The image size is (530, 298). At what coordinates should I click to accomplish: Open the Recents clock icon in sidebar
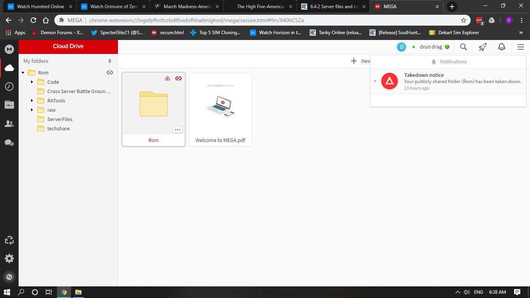[9, 87]
